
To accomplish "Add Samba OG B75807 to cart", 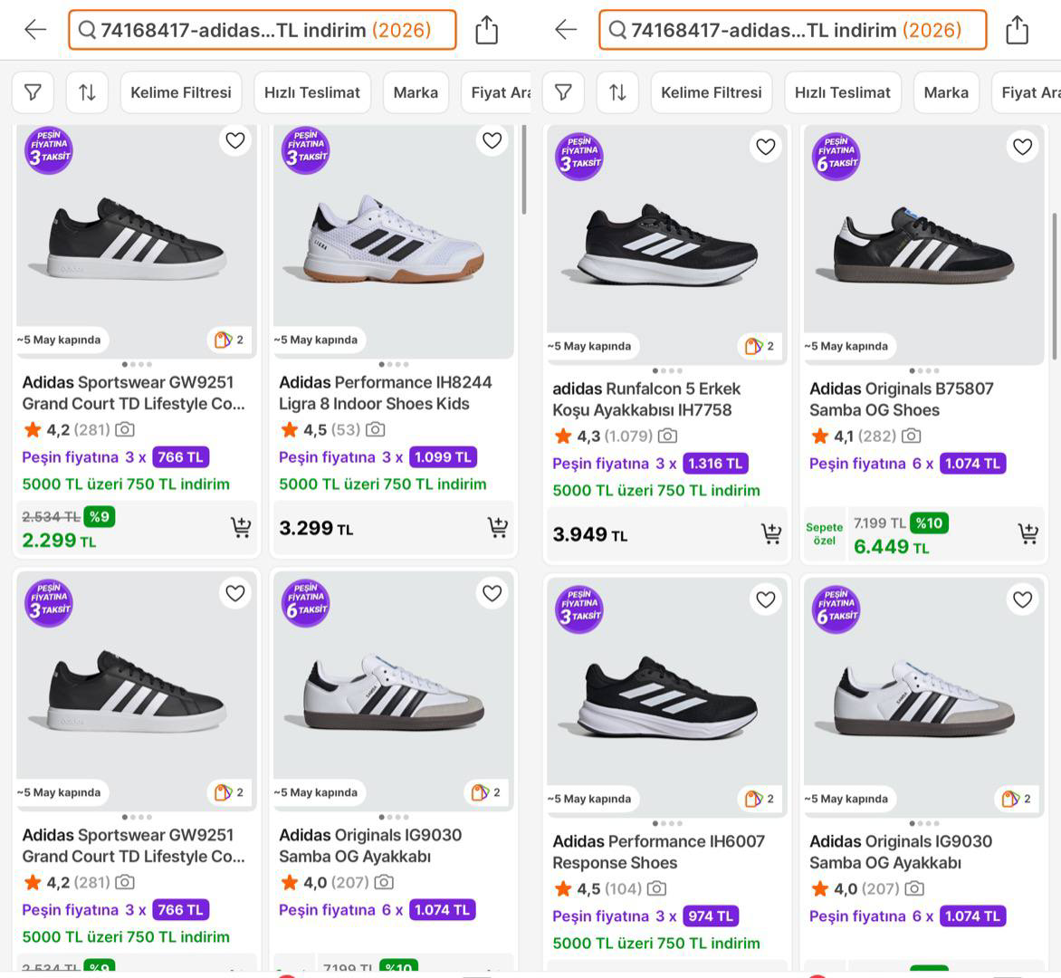I will pyautogui.click(x=1028, y=533).
